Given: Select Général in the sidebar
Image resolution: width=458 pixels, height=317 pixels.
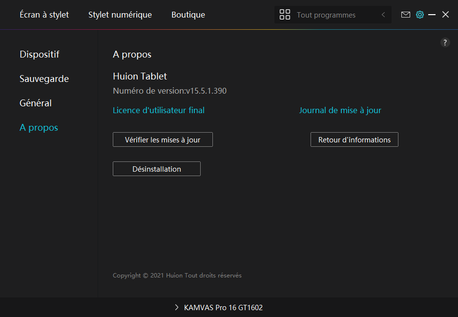Looking at the screenshot, I should click(36, 103).
